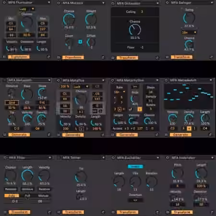This screenshot has width=216, height=216.
Task: Click reset icon right of Euclidifier's Transform
Action: [157, 212]
